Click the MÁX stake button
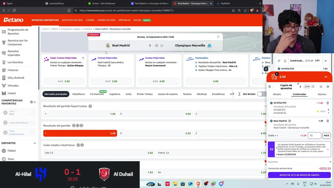 326,136
